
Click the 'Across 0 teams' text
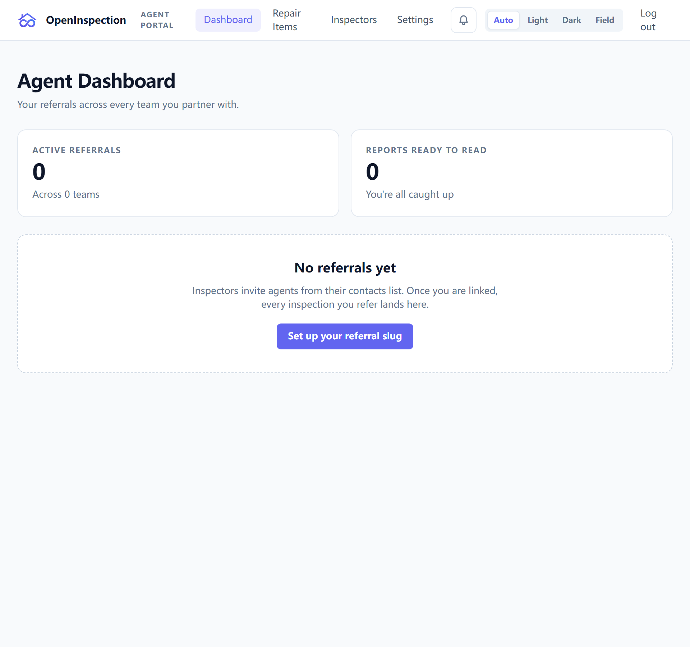pyautogui.click(x=66, y=194)
